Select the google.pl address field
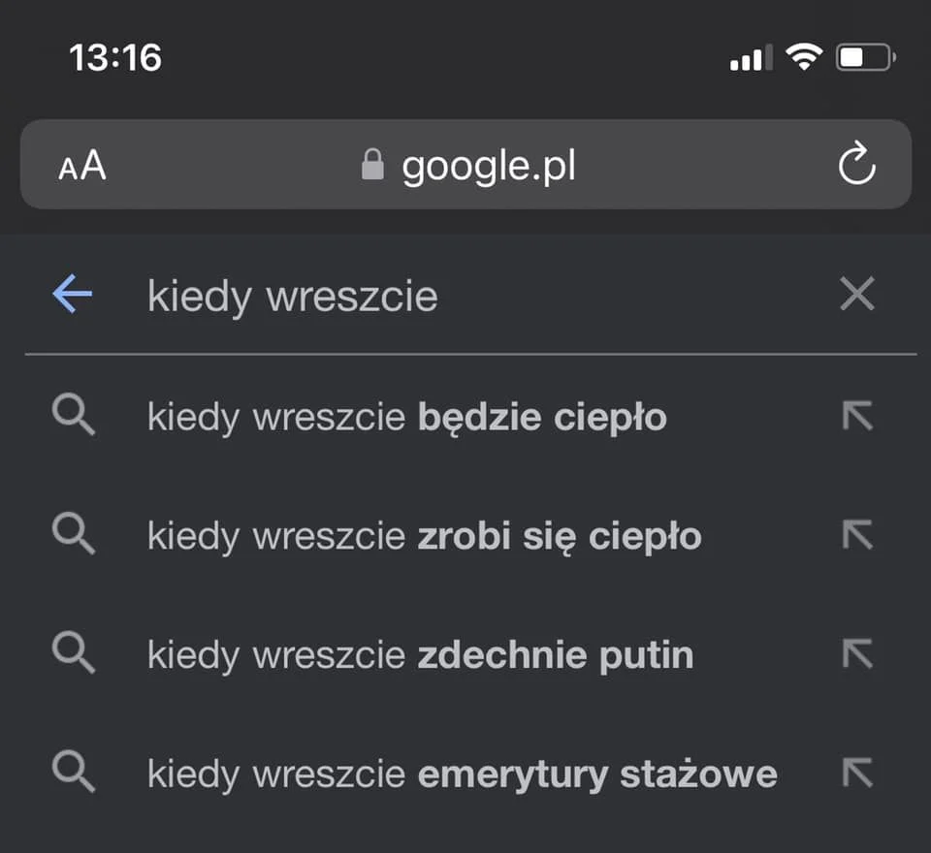The width and height of the screenshot is (931, 853). [465, 165]
